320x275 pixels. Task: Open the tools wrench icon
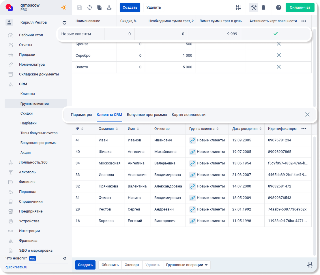254,7
